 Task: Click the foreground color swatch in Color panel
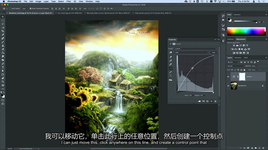229,19
